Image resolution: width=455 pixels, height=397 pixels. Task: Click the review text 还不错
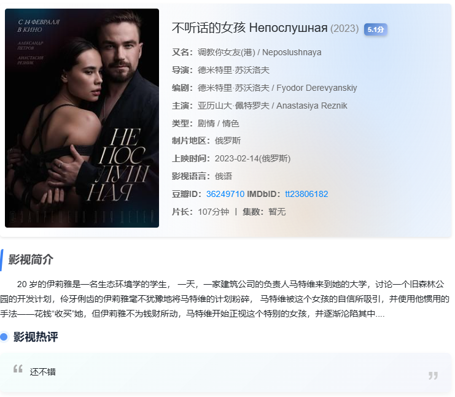(x=42, y=372)
